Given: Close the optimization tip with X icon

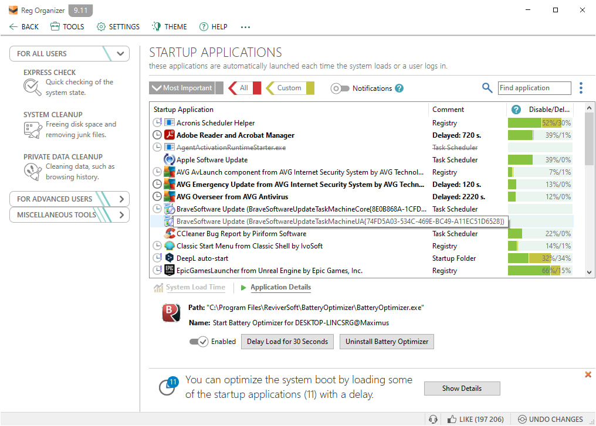Looking at the screenshot, I should pyautogui.click(x=588, y=375).
